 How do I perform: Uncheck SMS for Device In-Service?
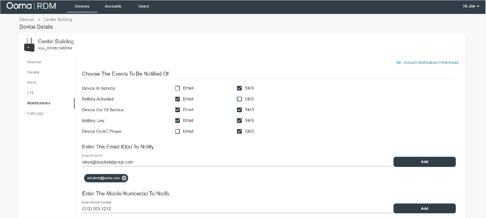239,88
